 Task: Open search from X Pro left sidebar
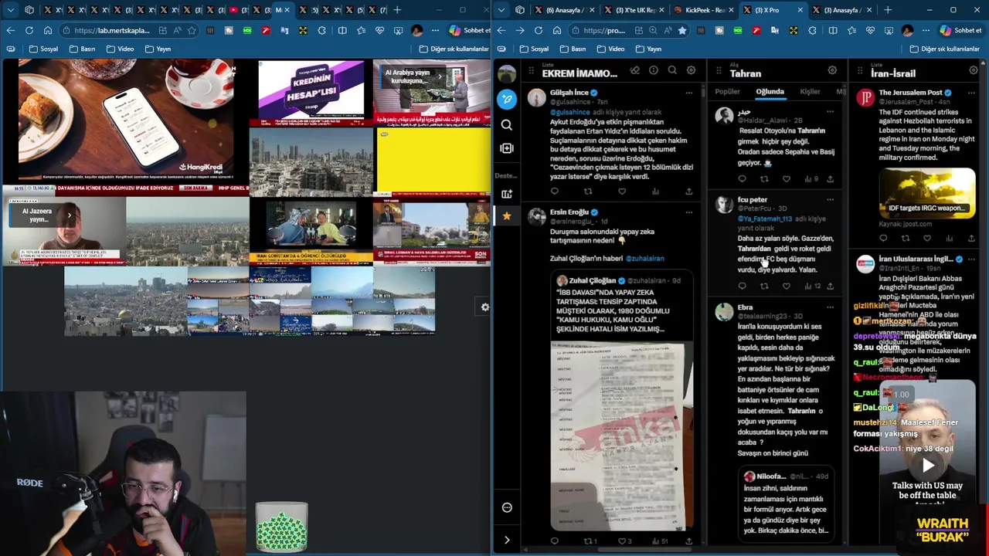(x=507, y=124)
